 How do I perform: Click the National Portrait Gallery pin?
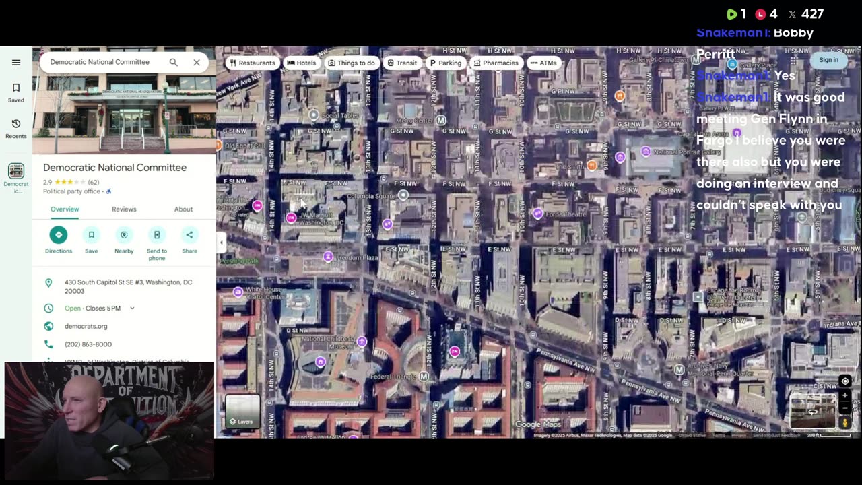tap(646, 152)
